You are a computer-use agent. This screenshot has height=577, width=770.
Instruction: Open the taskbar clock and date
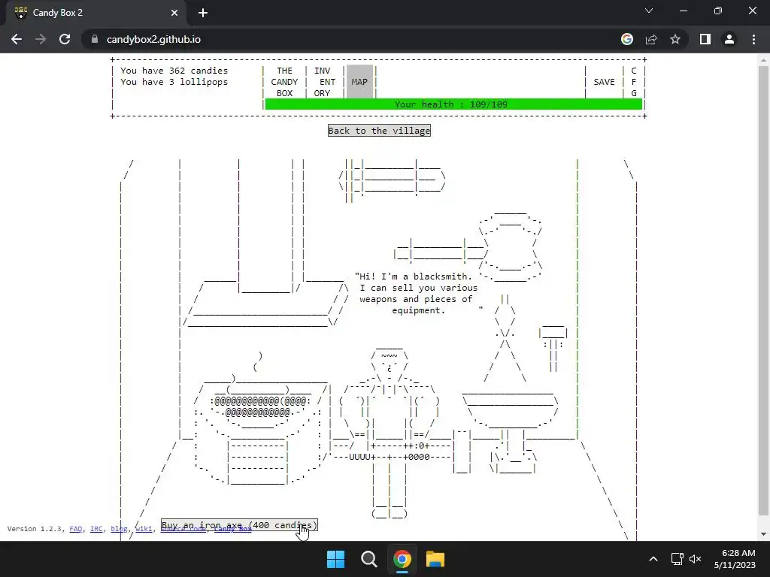[735, 559]
